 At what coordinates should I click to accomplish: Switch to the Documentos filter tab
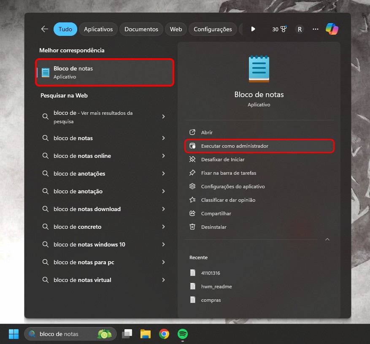pyautogui.click(x=141, y=29)
